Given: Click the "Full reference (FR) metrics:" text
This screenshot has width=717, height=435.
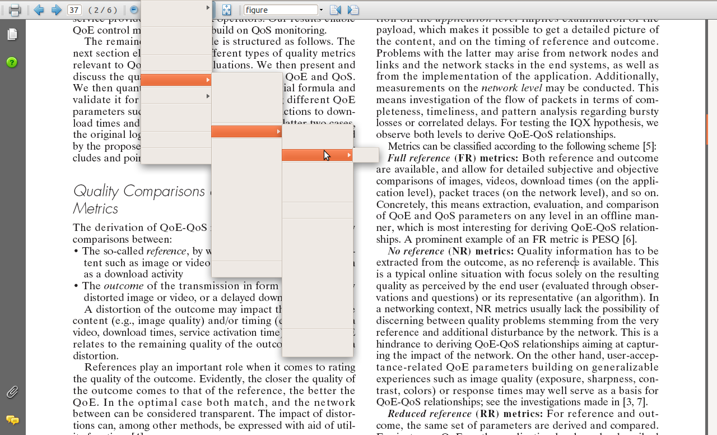Looking at the screenshot, I should 453,158.
